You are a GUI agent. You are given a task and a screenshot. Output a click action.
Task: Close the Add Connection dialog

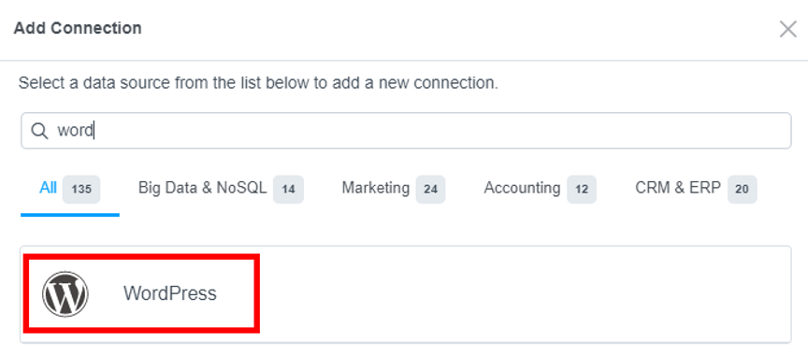788,29
